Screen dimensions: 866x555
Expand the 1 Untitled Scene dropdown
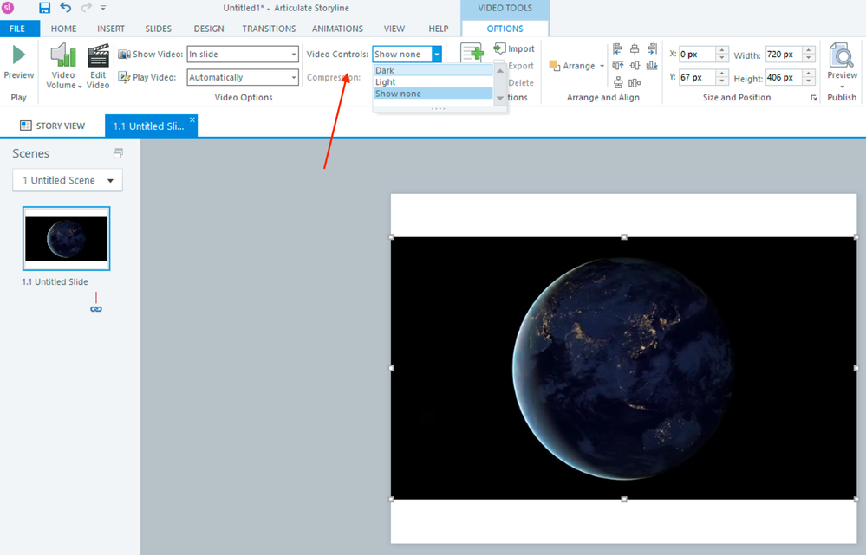pos(68,180)
